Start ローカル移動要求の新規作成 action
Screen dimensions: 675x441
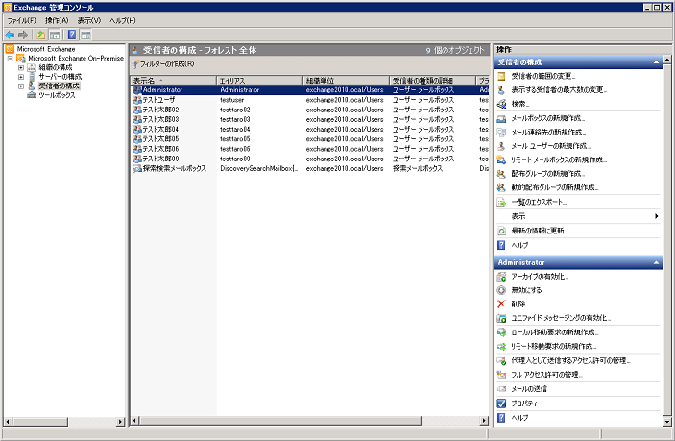pos(554,332)
